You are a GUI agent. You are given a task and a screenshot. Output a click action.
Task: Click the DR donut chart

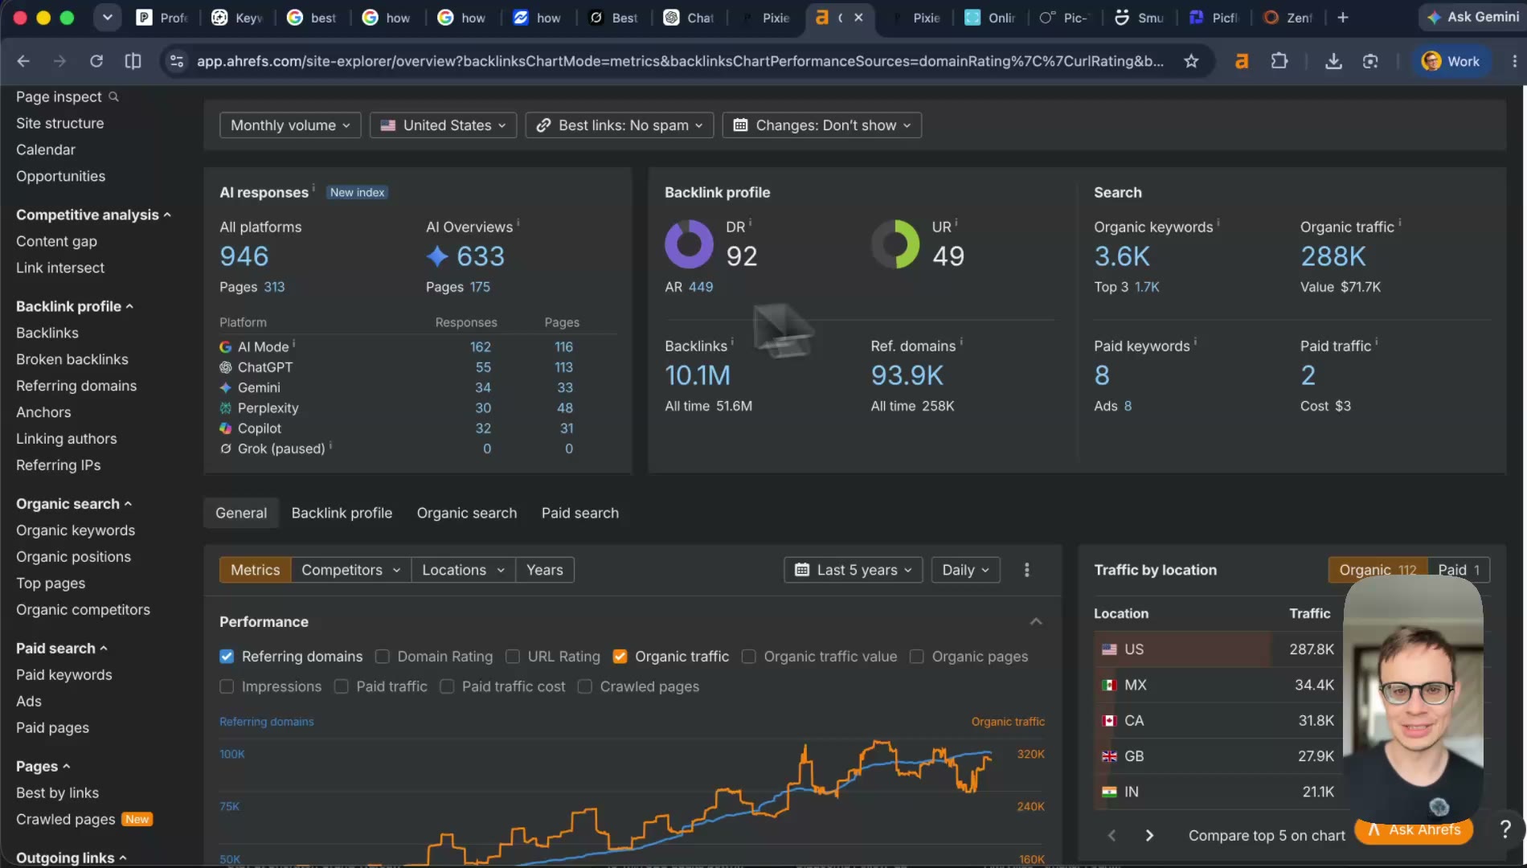[689, 244]
